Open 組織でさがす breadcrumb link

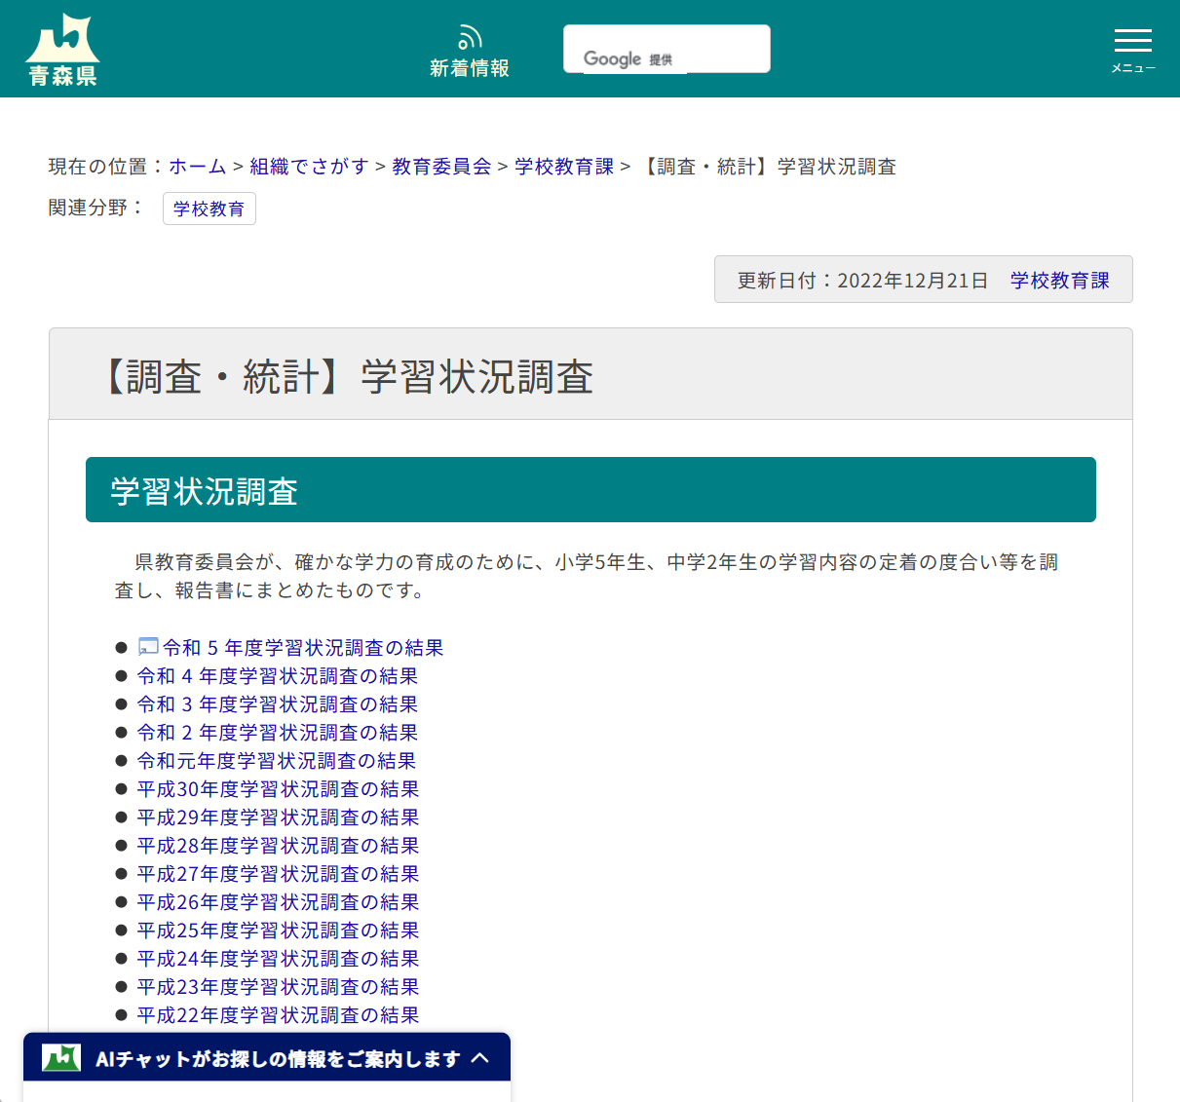[310, 167]
